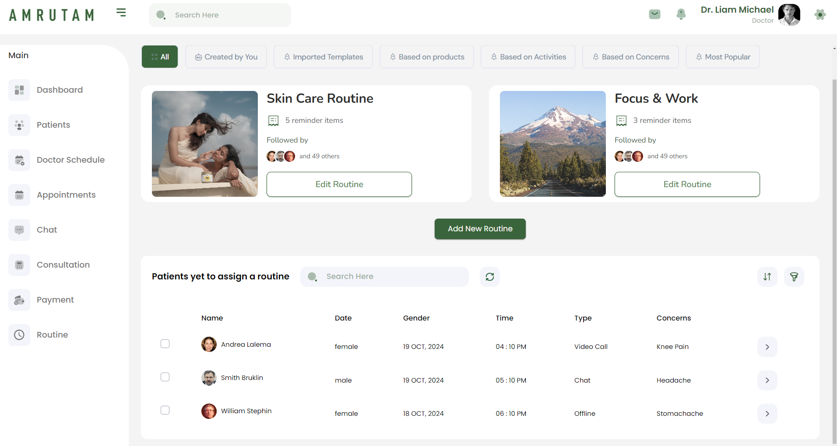Click the 18 OCT, 2024 cell
Image resolution: width=837 pixels, height=446 pixels.
click(x=423, y=414)
